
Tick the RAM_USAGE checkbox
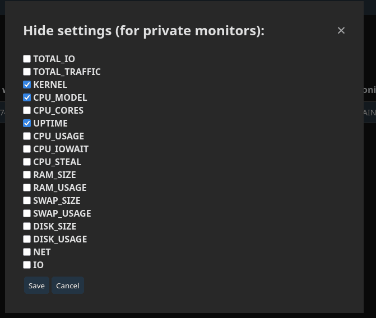(27, 188)
